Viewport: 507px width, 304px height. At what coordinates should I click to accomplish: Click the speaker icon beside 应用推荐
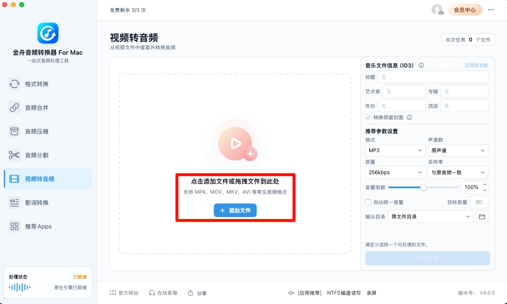[291, 293]
